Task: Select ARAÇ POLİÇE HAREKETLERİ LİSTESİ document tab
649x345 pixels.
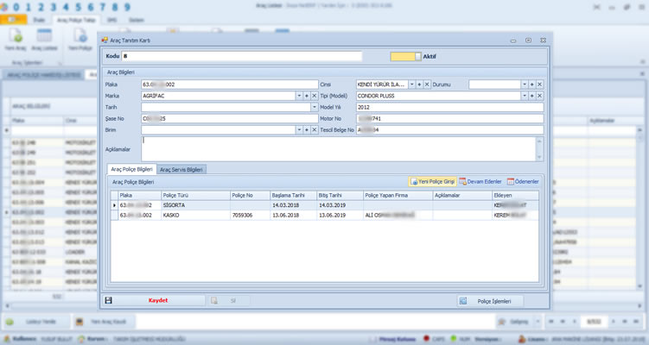Action: click(x=43, y=75)
